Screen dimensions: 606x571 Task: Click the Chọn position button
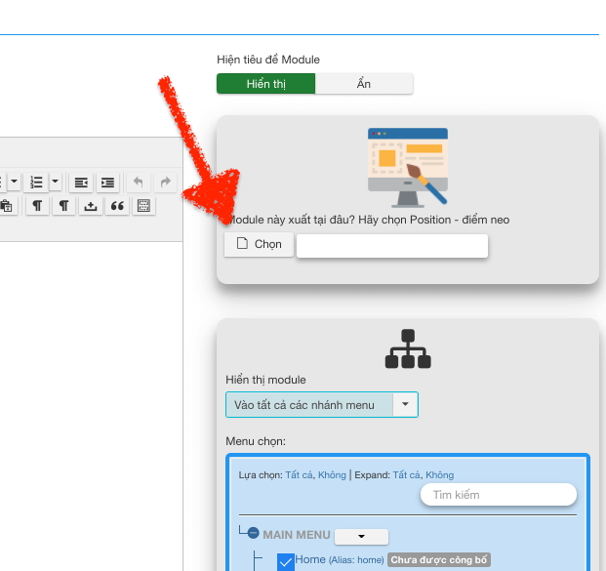coord(259,244)
